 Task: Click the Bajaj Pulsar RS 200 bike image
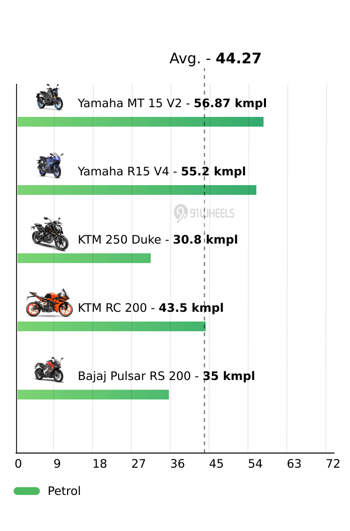49,370
